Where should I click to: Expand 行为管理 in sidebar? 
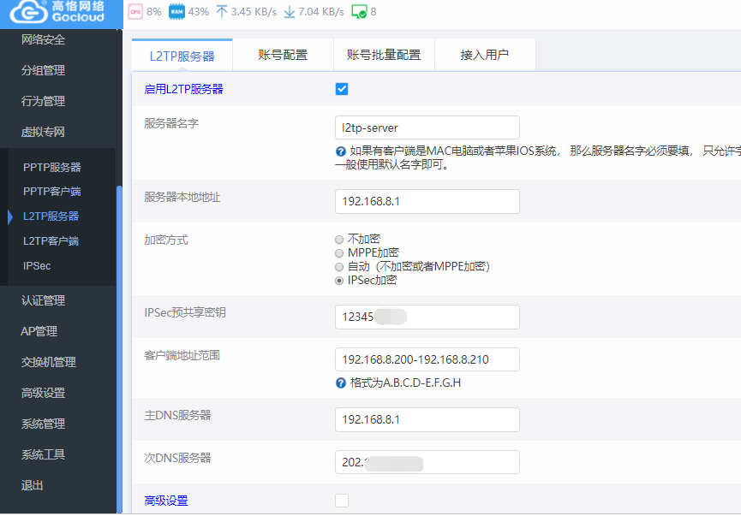43,101
